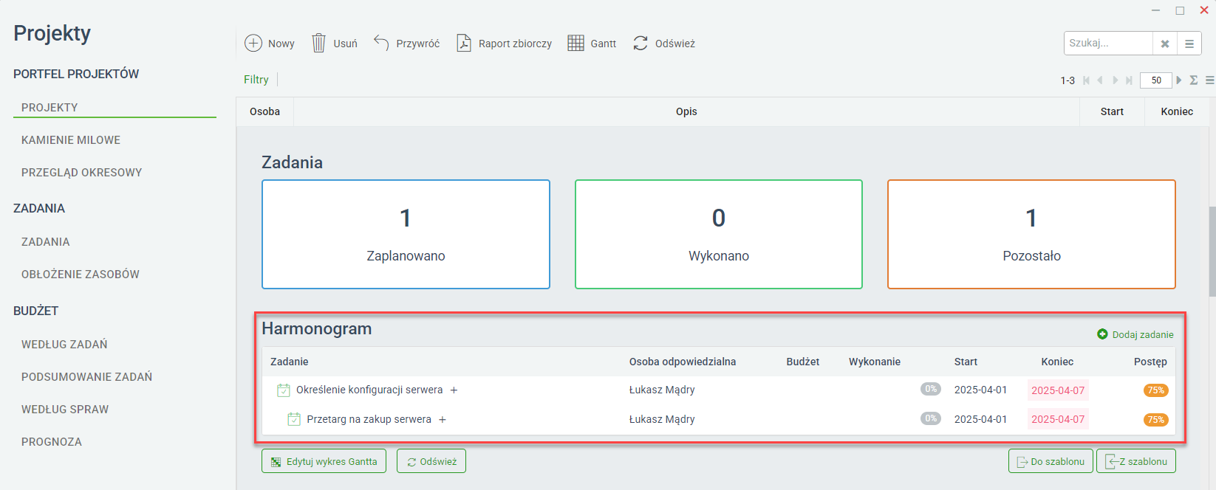Click the Określenie konfiguracji serwera task name
Screen dimensions: 1216x490
coord(369,390)
